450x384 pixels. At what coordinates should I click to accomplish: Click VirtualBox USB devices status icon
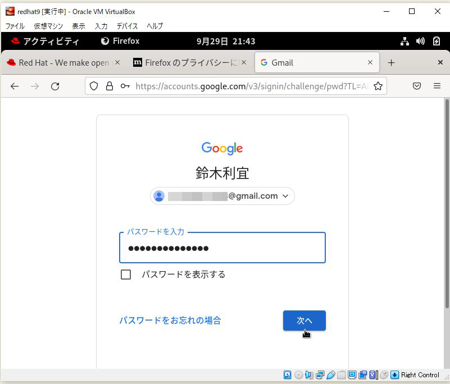[x=330, y=375]
